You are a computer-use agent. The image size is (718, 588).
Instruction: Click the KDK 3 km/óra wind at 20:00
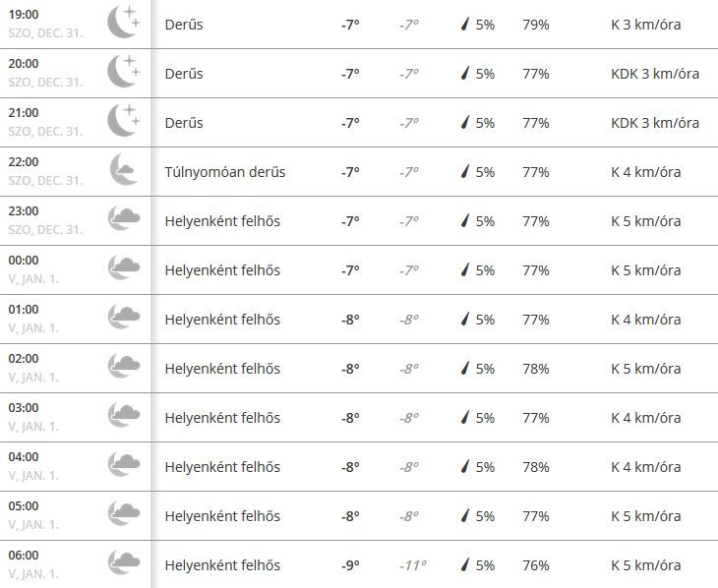(x=655, y=74)
